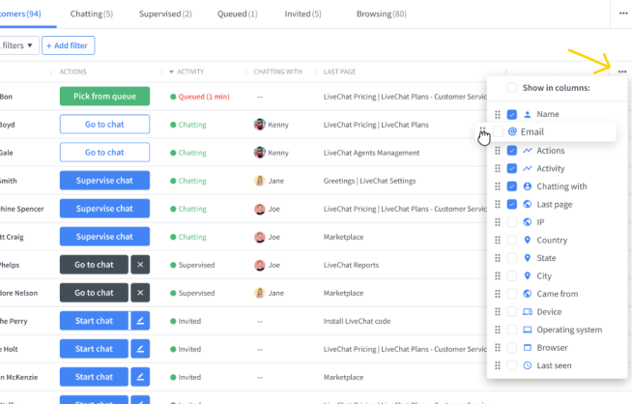632x404 pixels.
Task: Toggle the Show in columns master checkbox
Action: (x=512, y=88)
